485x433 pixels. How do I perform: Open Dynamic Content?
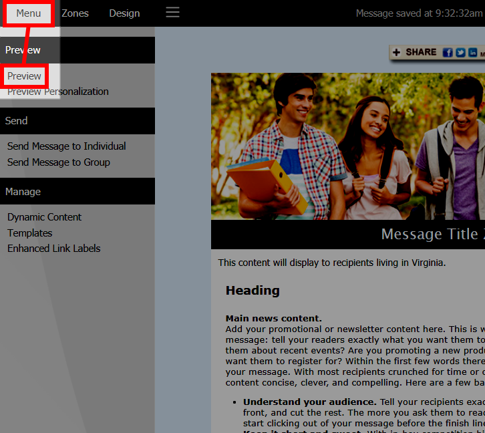[x=44, y=217]
